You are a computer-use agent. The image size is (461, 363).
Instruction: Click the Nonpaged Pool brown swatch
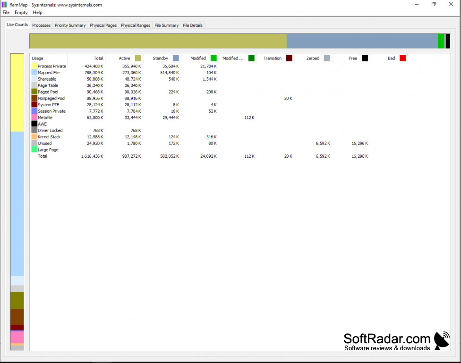[x=34, y=98]
